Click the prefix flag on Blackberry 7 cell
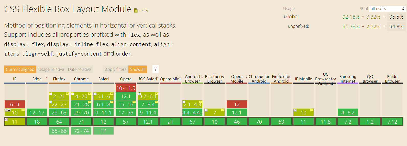Image resolution: width=407 pixels, height=146 pixels. [223, 110]
